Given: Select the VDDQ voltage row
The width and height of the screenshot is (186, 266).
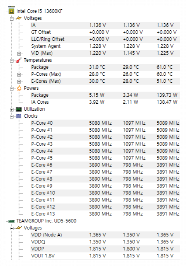Looking at the screenshot, I should pyautogui.click(x=105, y=242).
